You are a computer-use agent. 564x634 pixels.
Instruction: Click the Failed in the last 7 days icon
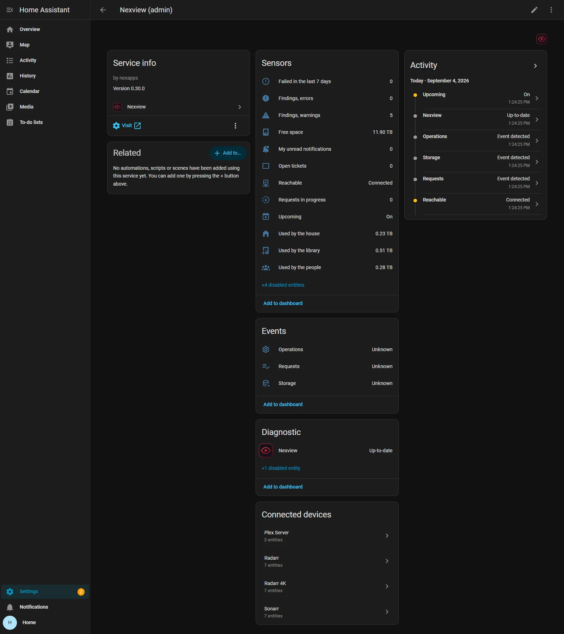point(266,81)
